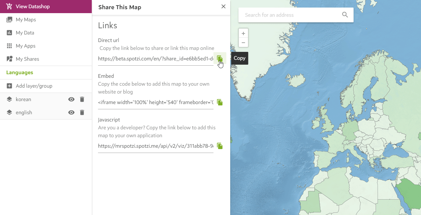Click the Add layer/group plus icon
The image size is (421, 215).
click(x=10, y=86)
